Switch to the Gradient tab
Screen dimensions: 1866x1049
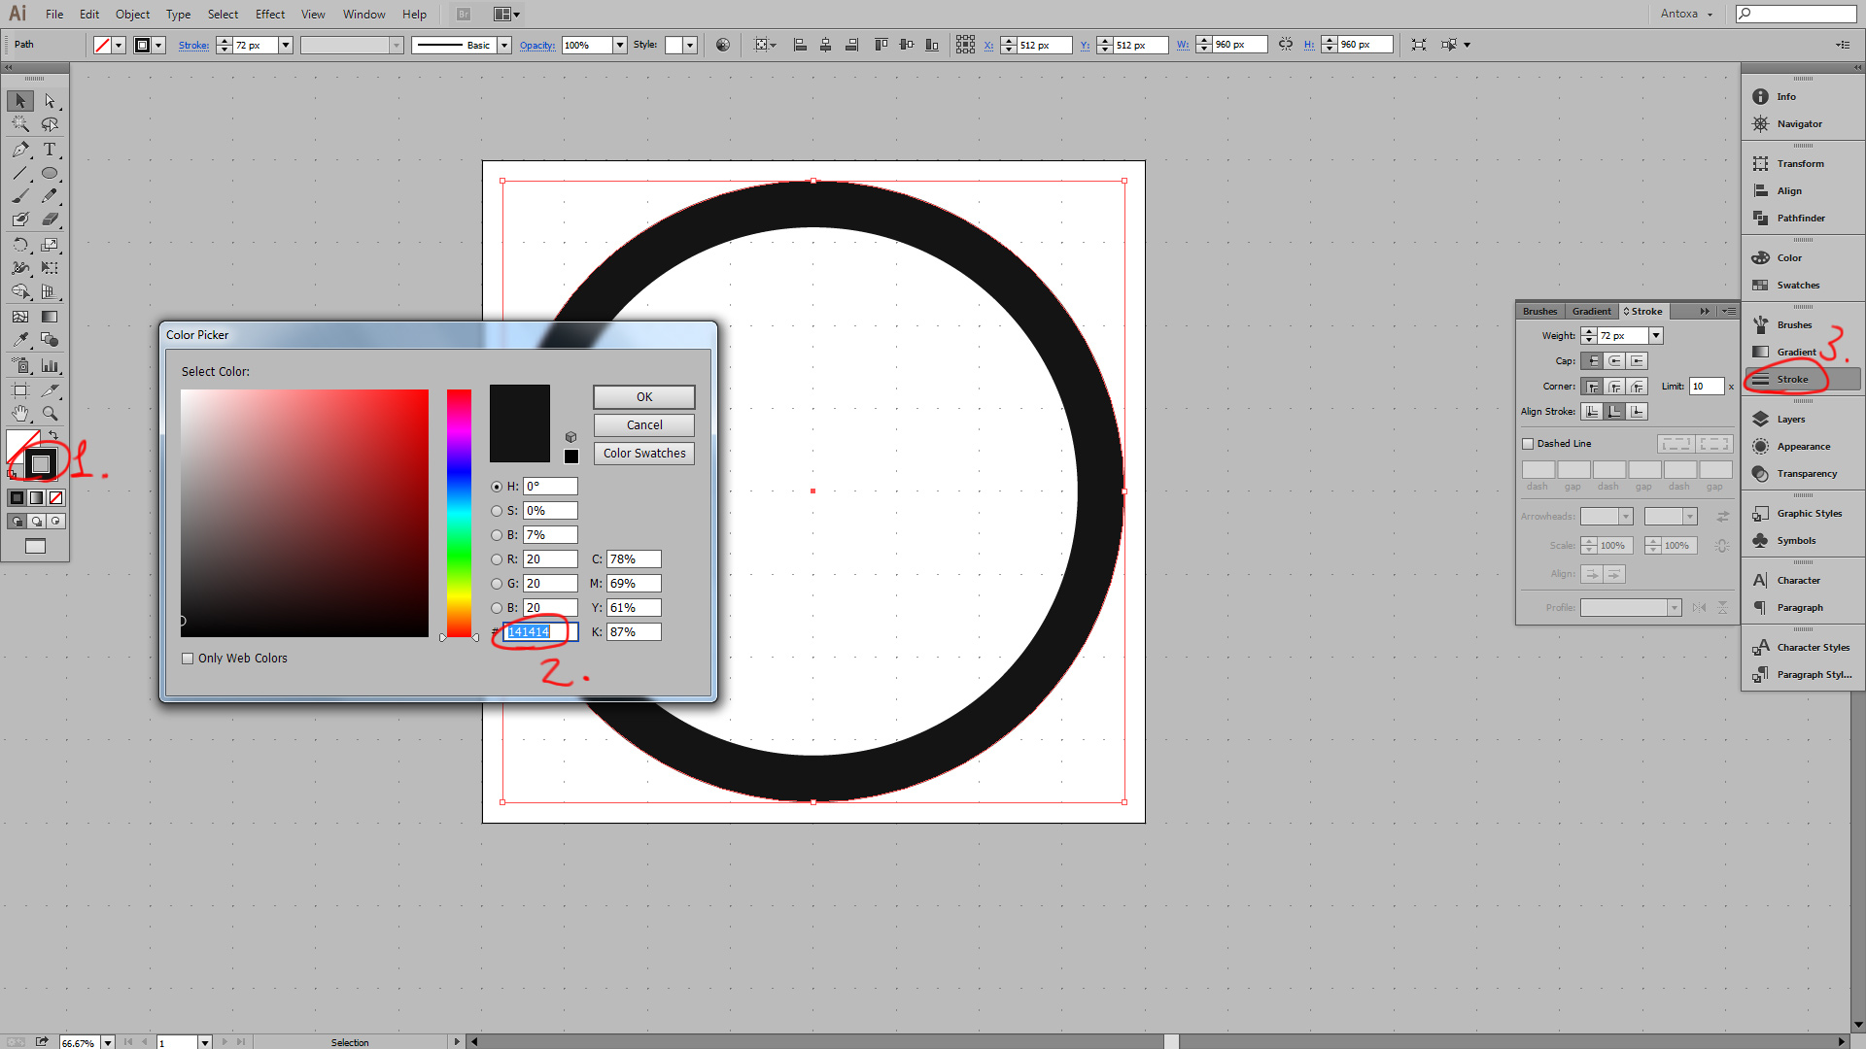click(1591, 312)
